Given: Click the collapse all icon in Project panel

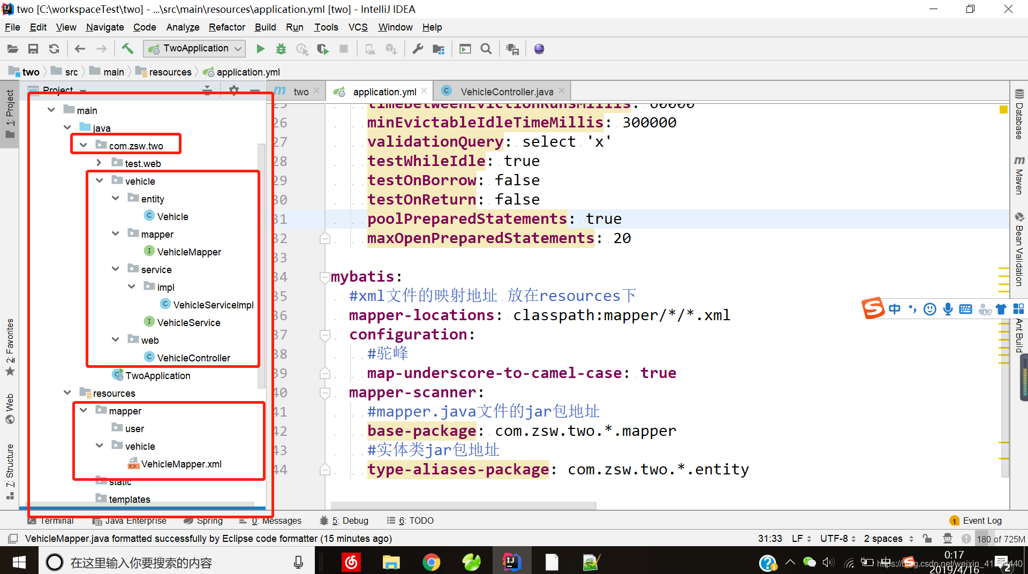Looking at the screenshot, I should click(207, 90).
